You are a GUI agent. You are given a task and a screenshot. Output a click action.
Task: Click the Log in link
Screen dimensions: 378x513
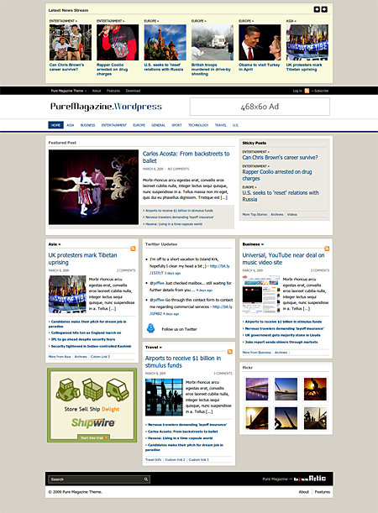click(x=297, y=91)
